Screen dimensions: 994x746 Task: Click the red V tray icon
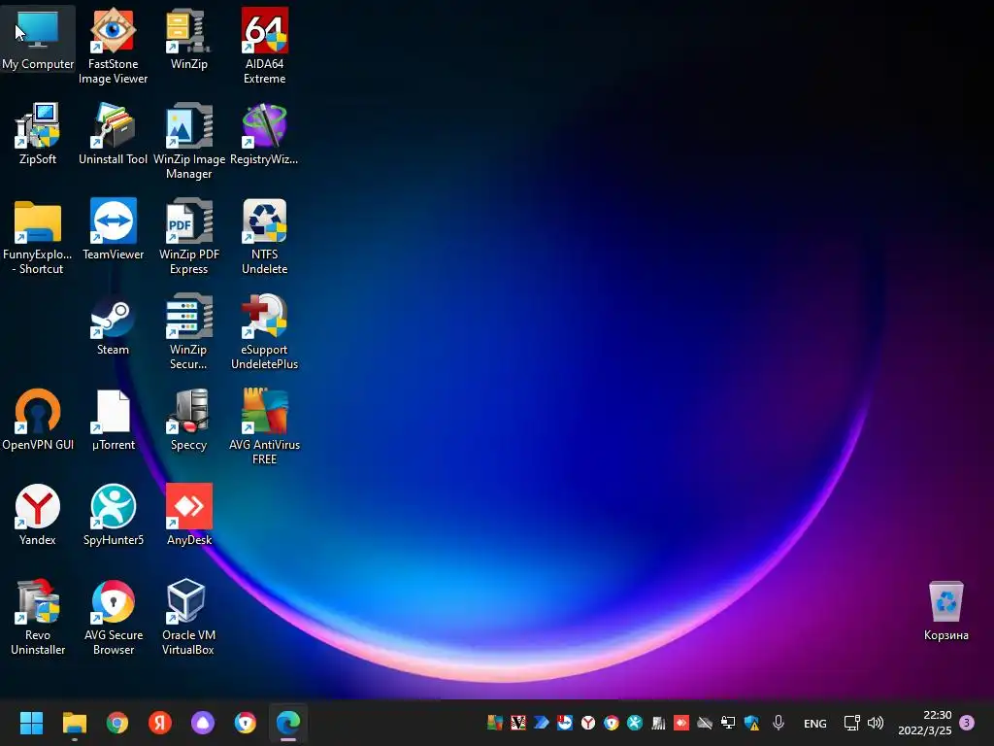point(518,723)
